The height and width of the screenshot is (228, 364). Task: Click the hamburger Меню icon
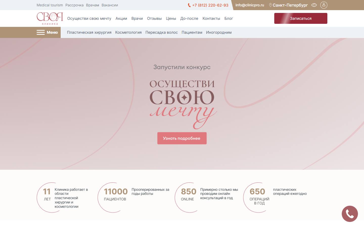pos(40,32)
